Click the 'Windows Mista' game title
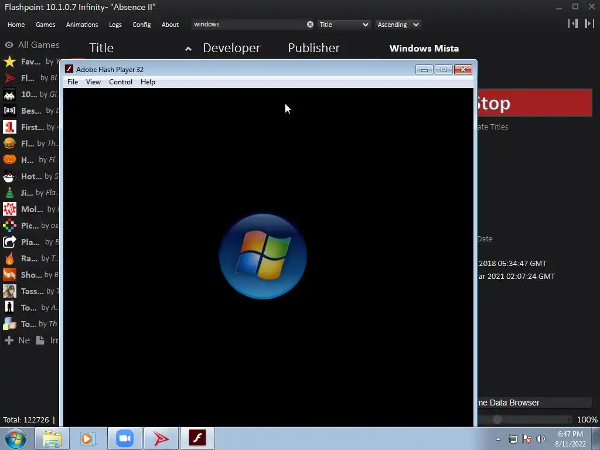The image size is (600, 450). tap(424, 49)
